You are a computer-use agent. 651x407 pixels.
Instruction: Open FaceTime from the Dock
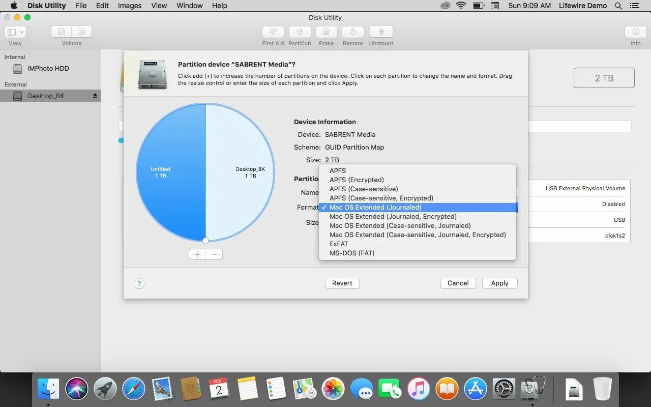coord(390,389)
